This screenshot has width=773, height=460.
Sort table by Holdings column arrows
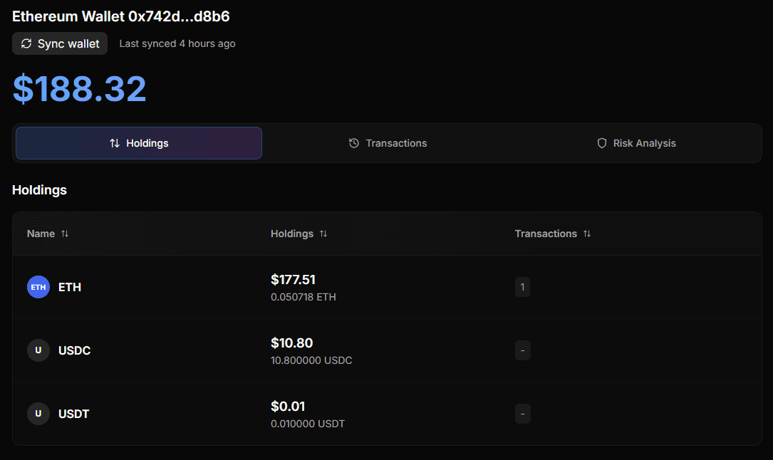(x=323, y=234)
